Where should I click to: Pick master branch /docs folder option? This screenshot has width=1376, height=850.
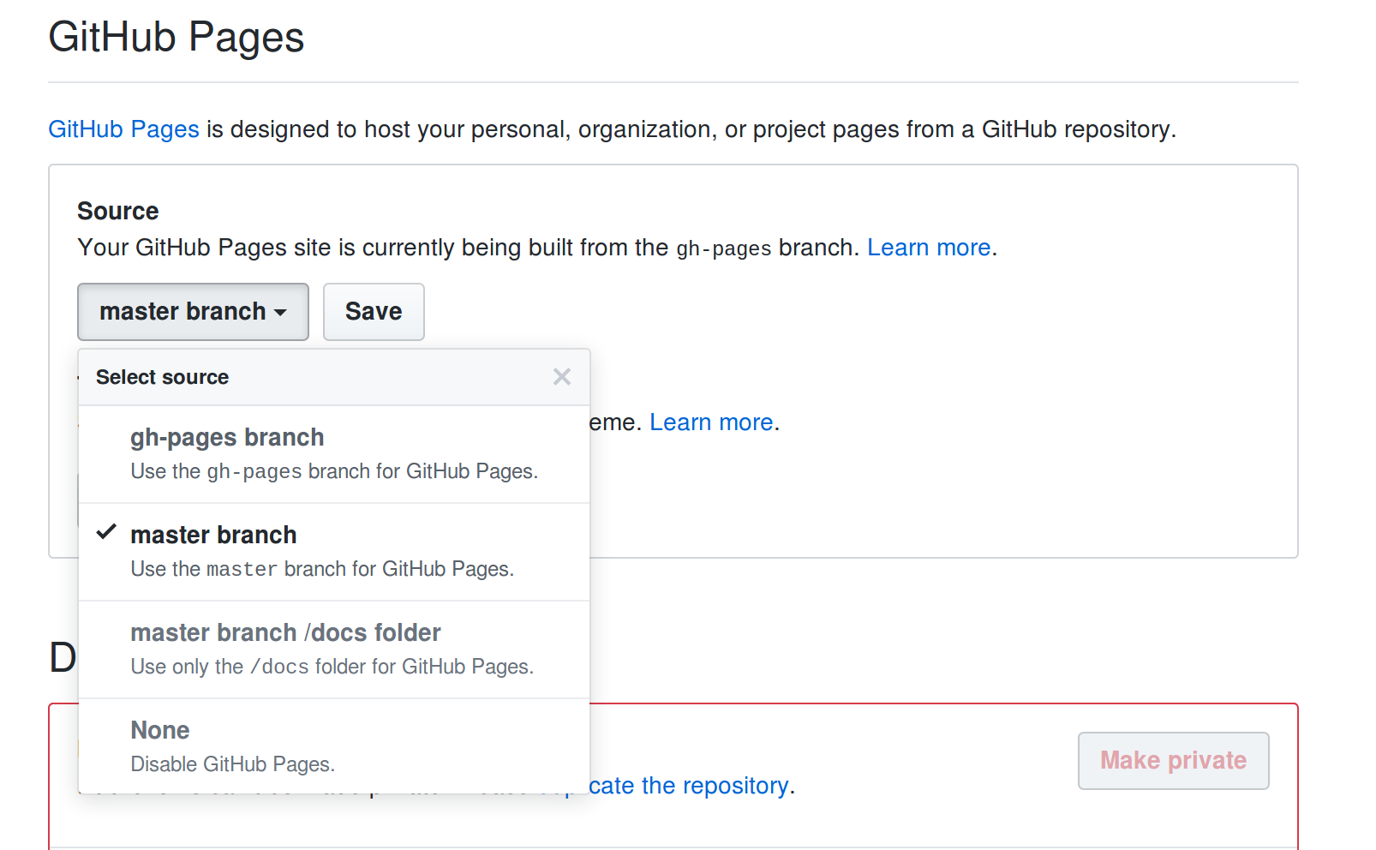334,649
